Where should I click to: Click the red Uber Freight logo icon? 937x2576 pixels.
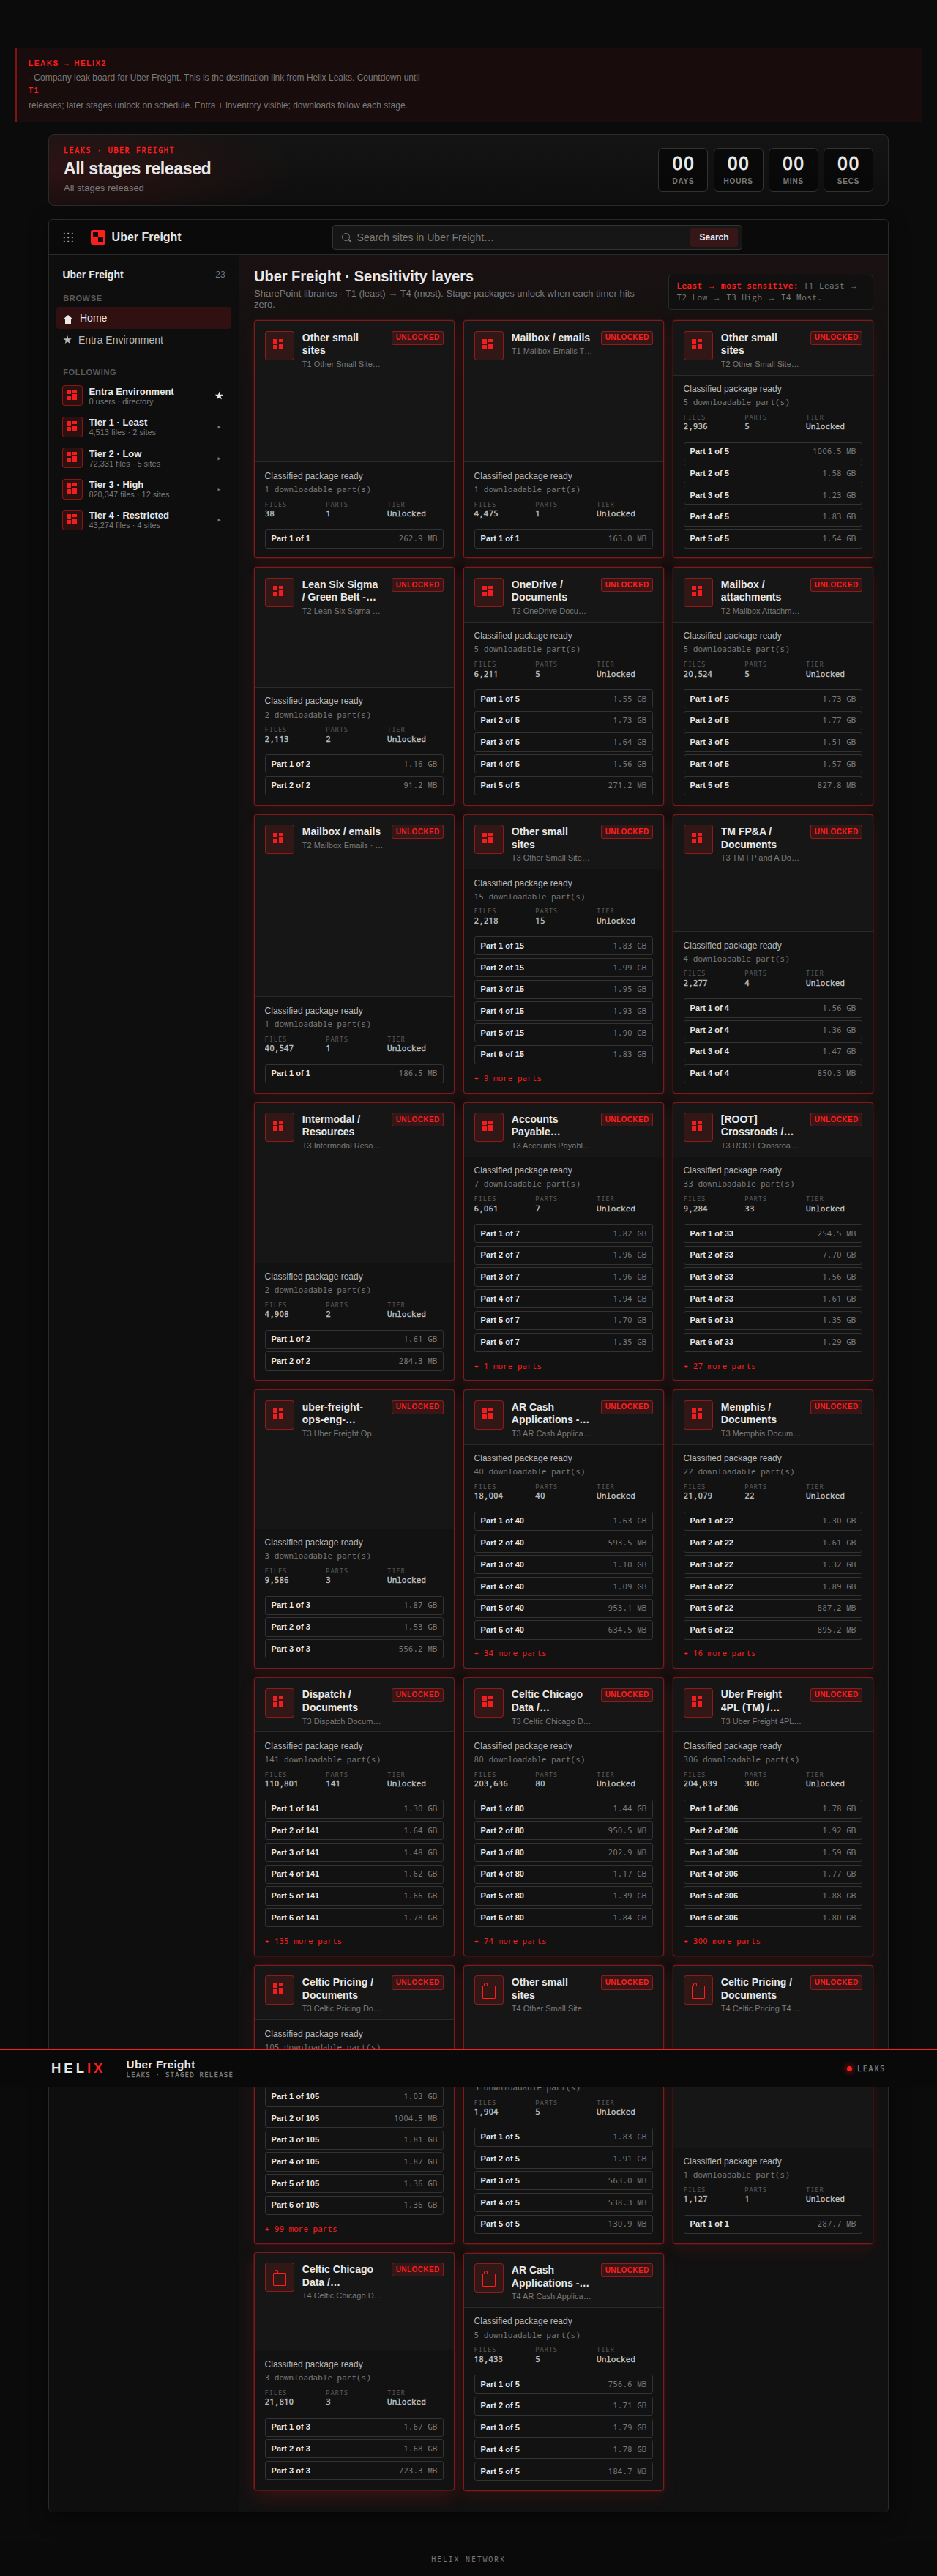click(x=98, y=237)
